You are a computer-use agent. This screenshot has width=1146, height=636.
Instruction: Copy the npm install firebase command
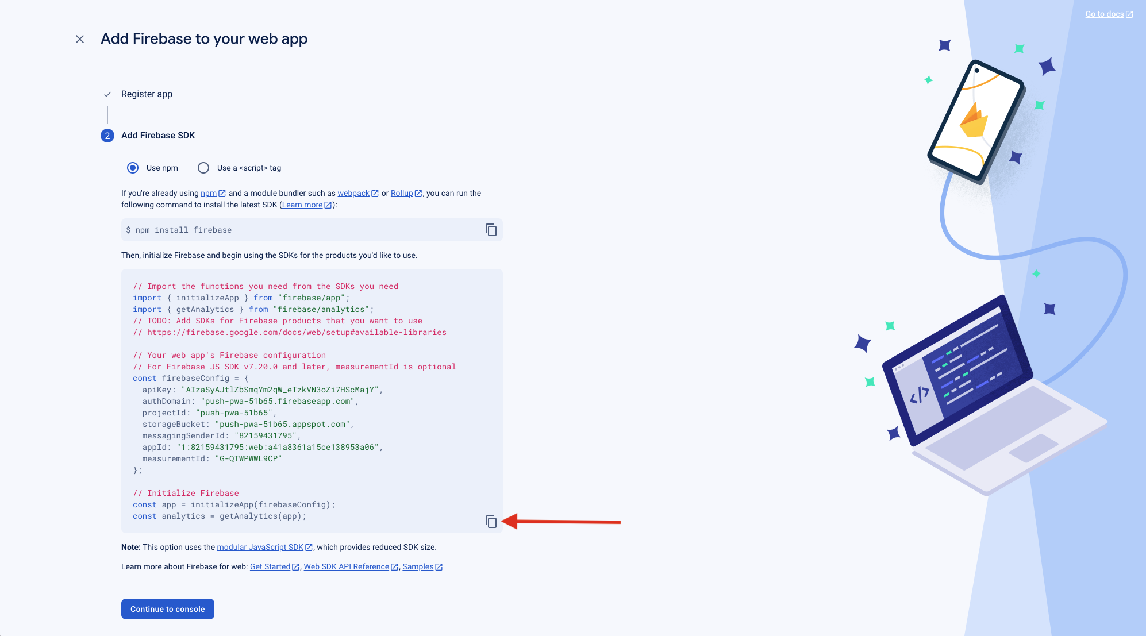pyautogui.click(x=491, y=230)
